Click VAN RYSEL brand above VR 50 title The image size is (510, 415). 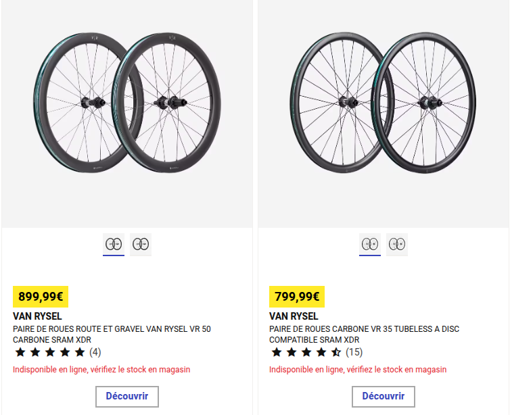pyautogui.click(x=37, y=316)
